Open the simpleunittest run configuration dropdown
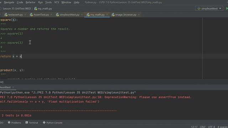Image resolution: width=228 pixels, height=128 pixels. (209, 9)
